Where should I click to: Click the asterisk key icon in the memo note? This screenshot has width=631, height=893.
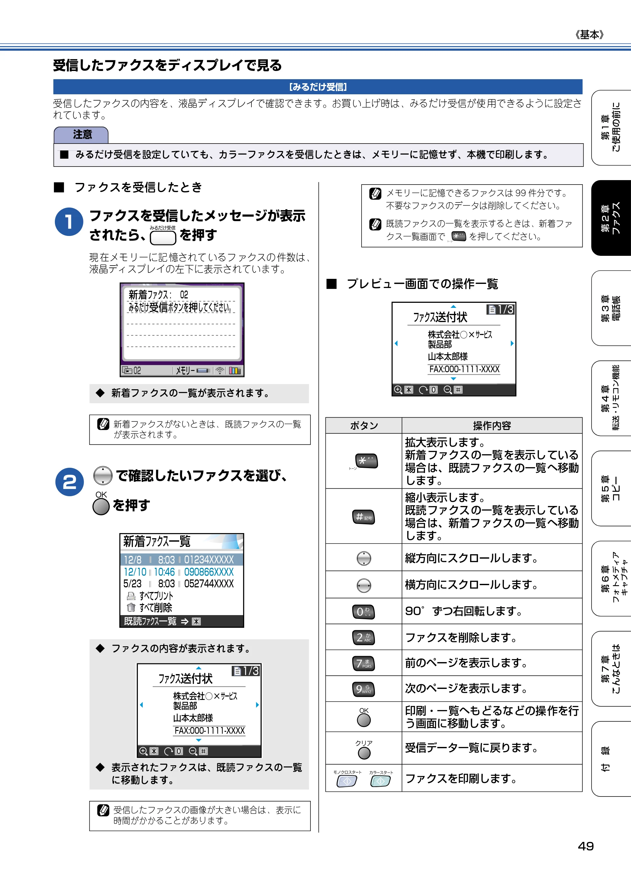click(x=459, y=236)
